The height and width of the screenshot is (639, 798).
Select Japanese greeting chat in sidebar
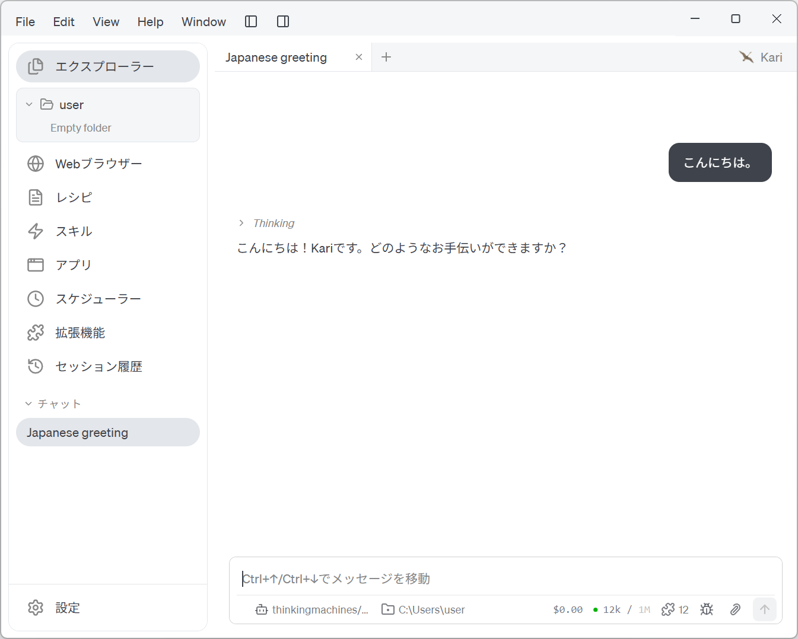coord(108,433)
